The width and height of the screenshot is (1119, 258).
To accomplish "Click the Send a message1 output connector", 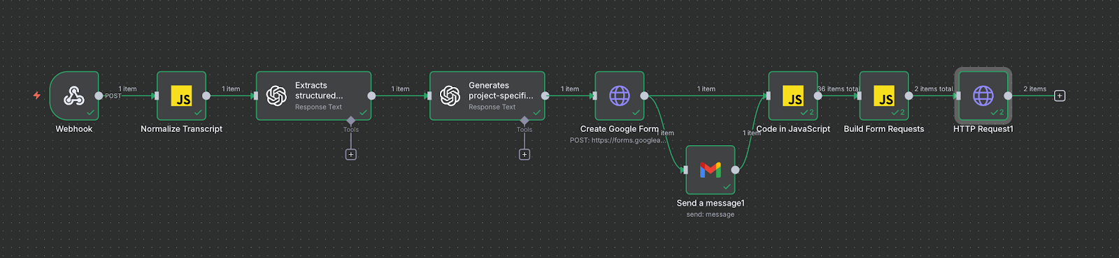I will [735, 169].
